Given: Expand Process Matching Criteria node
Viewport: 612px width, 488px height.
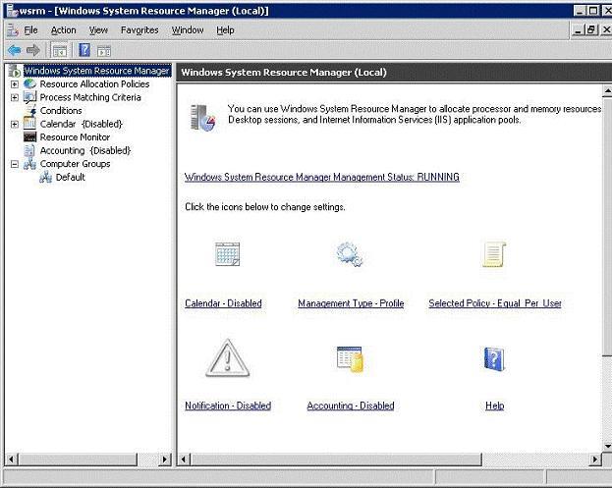Looking at the screenshot, I should pos(15,97).
